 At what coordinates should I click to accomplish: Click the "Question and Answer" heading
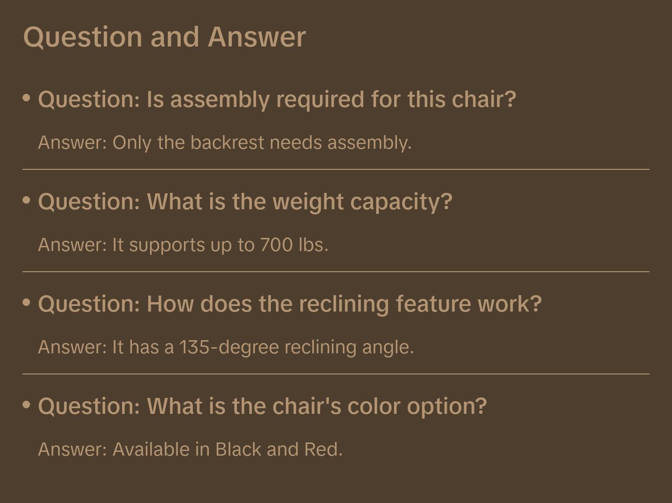point(164,37)
